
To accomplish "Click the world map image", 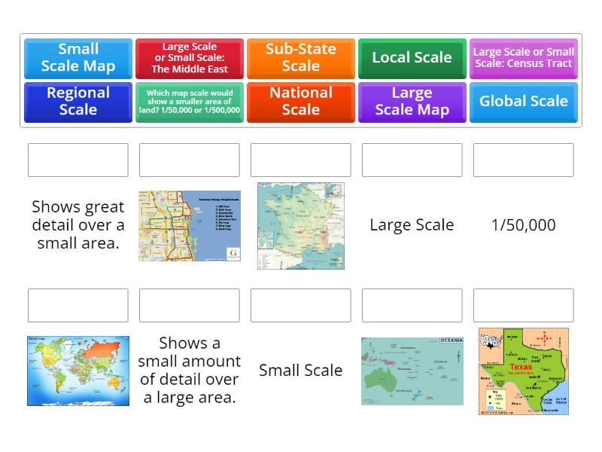I will 78,371.
